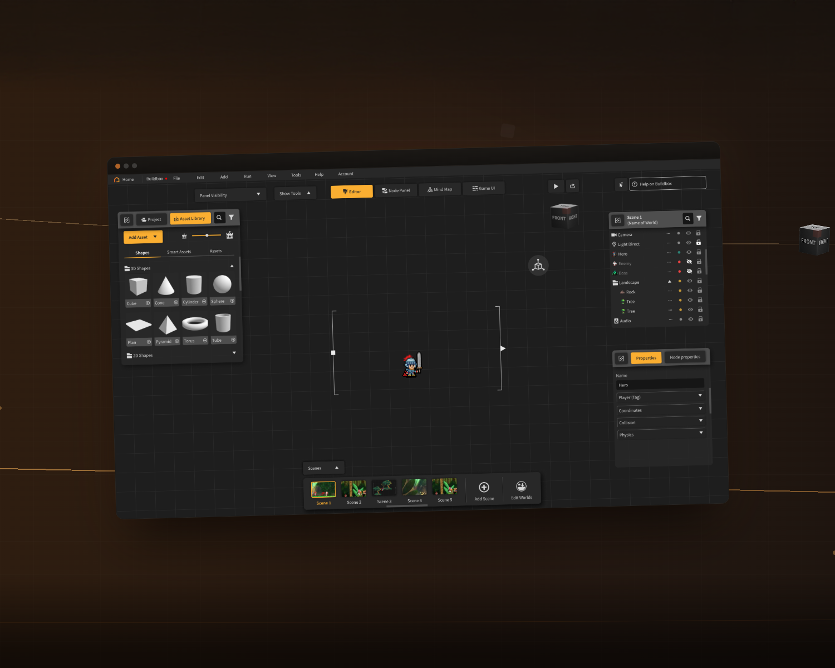The width and height of the screenshot is (835, 668).
Task: Search the Scene 1 hierarchy panel
Action: [x=687, y=218]
